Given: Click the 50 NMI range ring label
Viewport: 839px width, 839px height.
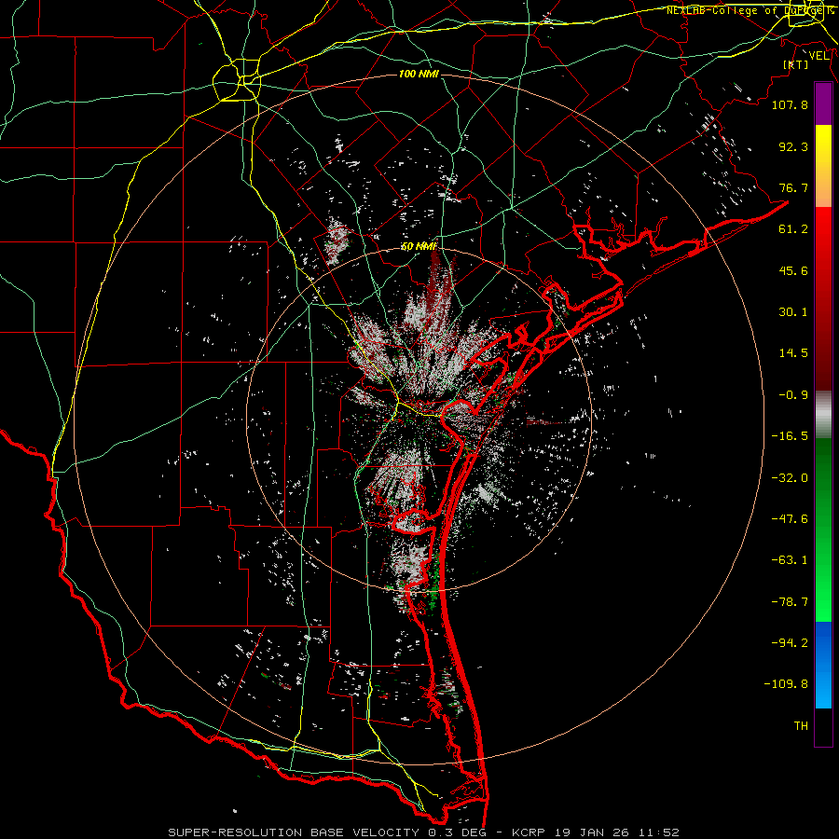Looking at the screenshot, I should click(419, 247).
